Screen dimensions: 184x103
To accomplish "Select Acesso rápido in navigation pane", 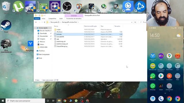I will 43,28.
